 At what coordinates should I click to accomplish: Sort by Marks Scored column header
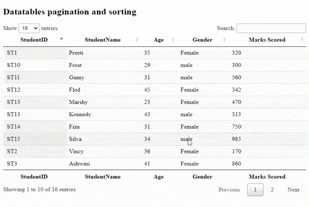point(266,40)
